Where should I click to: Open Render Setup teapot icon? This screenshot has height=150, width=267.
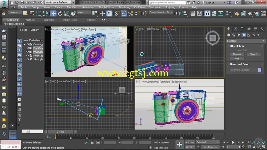[x=237, y=13]
